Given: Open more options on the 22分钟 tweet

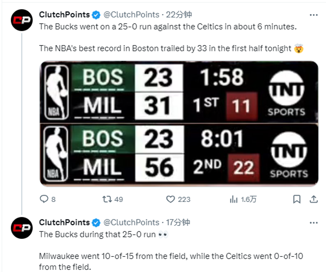Looking at the screenshot, I should [313, 14].
